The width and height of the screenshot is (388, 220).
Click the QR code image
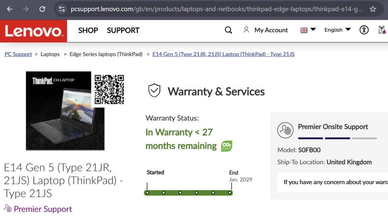pyautogui.click(x=109, y=90)
